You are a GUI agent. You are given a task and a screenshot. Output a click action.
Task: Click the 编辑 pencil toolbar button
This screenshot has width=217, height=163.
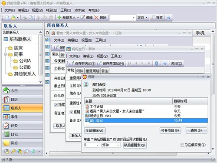click(x=87, y=18)
